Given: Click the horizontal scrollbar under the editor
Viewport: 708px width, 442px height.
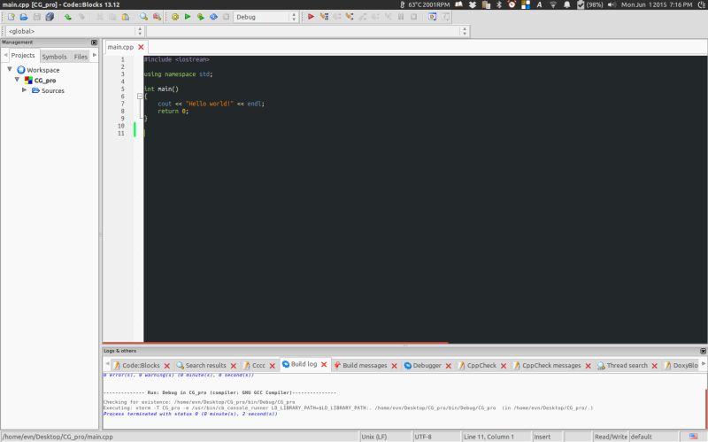Looking at the screenshot, I should coord(275,343).
